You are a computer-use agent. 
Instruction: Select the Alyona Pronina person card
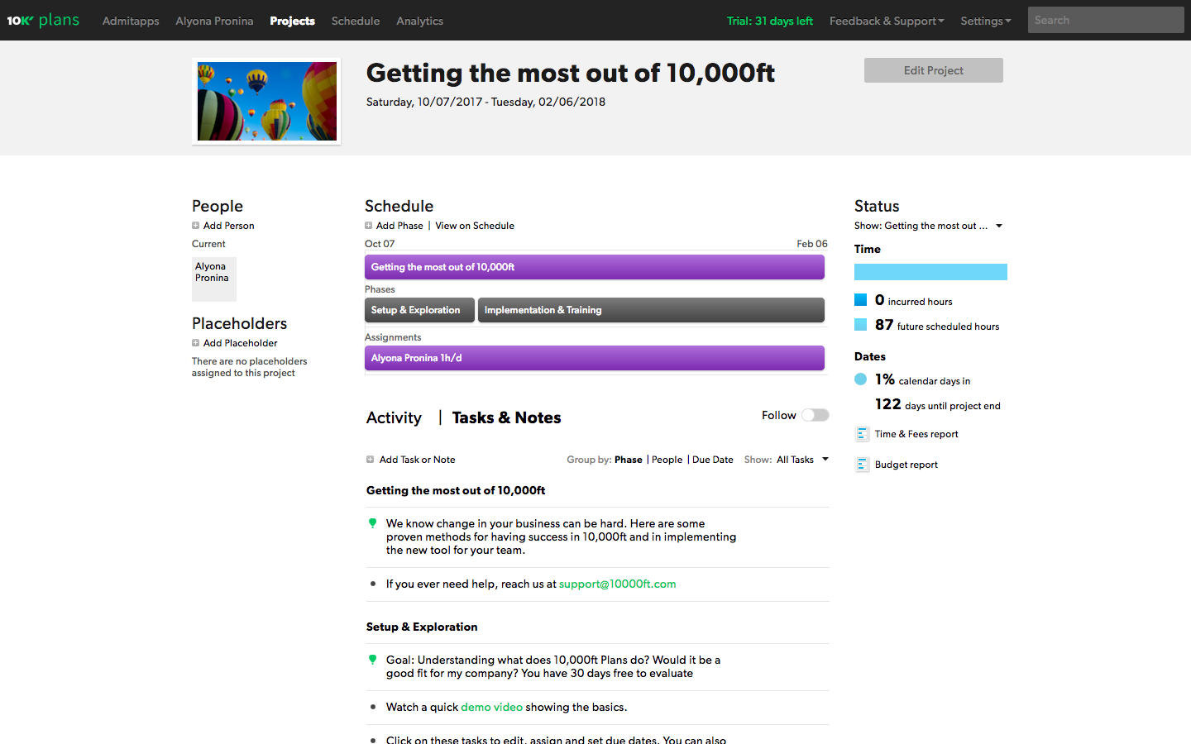(214, 279)
